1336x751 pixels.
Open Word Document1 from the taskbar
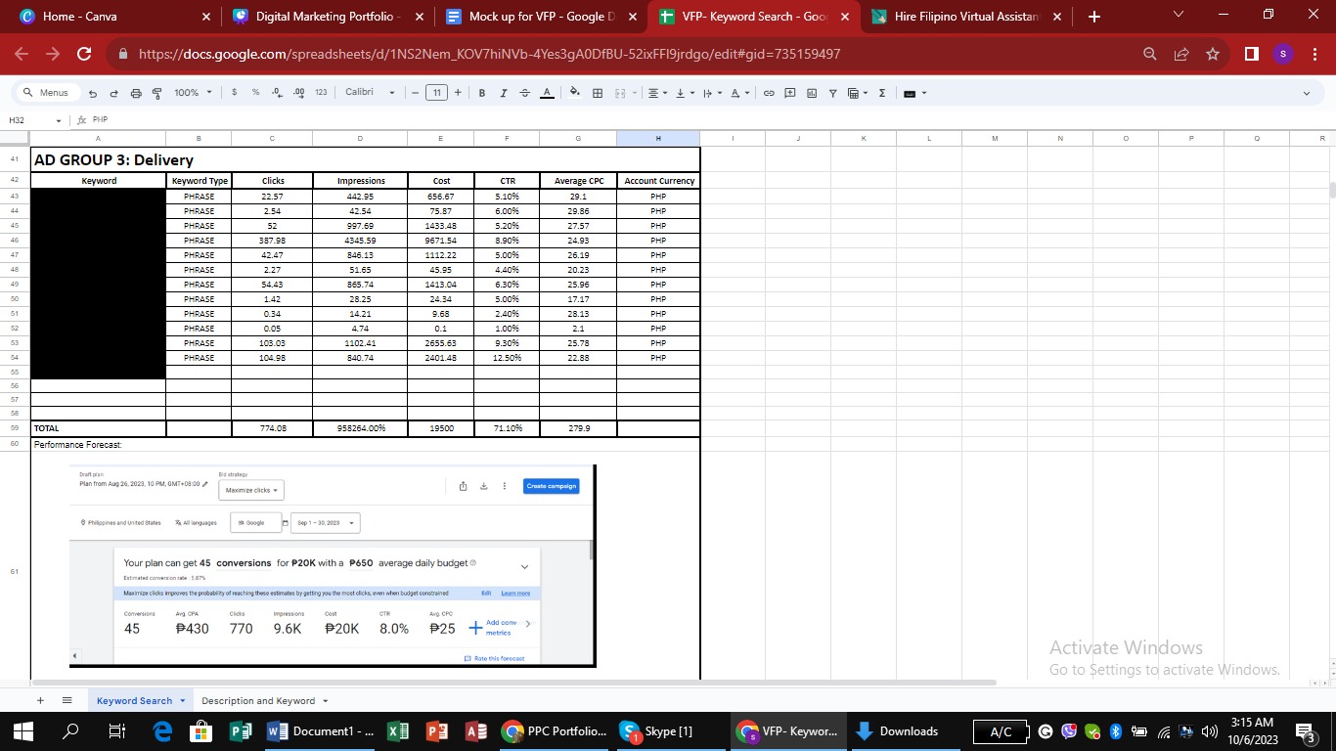(x=319, y=730)
